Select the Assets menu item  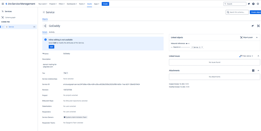(x=89, y=4)
